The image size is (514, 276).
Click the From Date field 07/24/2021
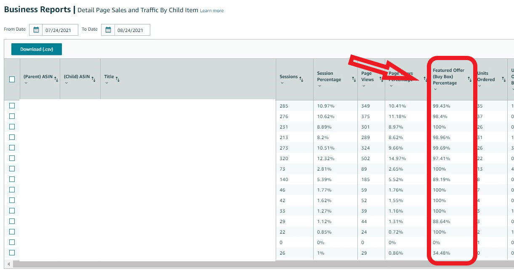pyautogui.click(x=60, y=30)
